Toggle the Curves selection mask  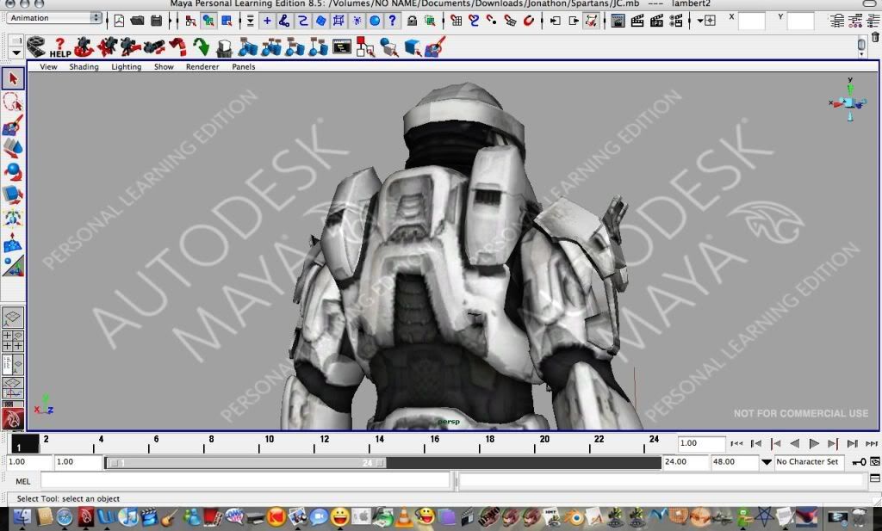tap(302, 21)
